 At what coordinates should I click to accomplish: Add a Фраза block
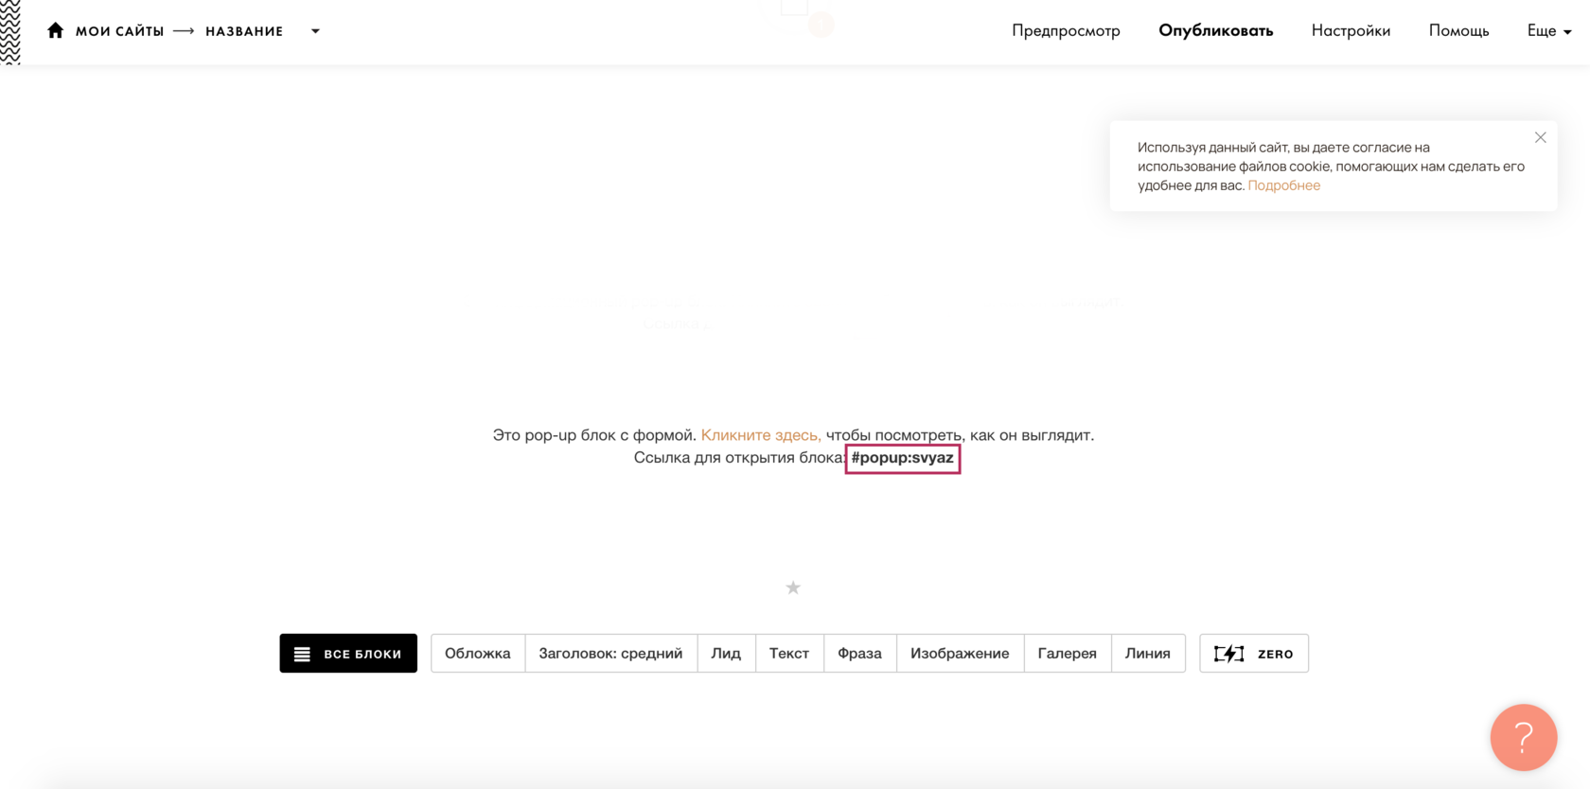[859, 653]
